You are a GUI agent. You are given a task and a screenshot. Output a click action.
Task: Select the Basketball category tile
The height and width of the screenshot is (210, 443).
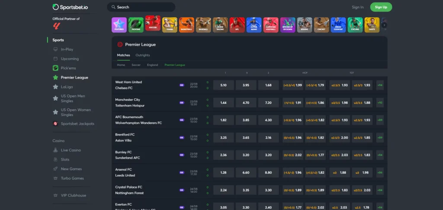coord(186,25)
